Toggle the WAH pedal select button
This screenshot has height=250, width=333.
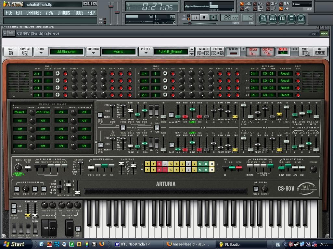(14, 211)
